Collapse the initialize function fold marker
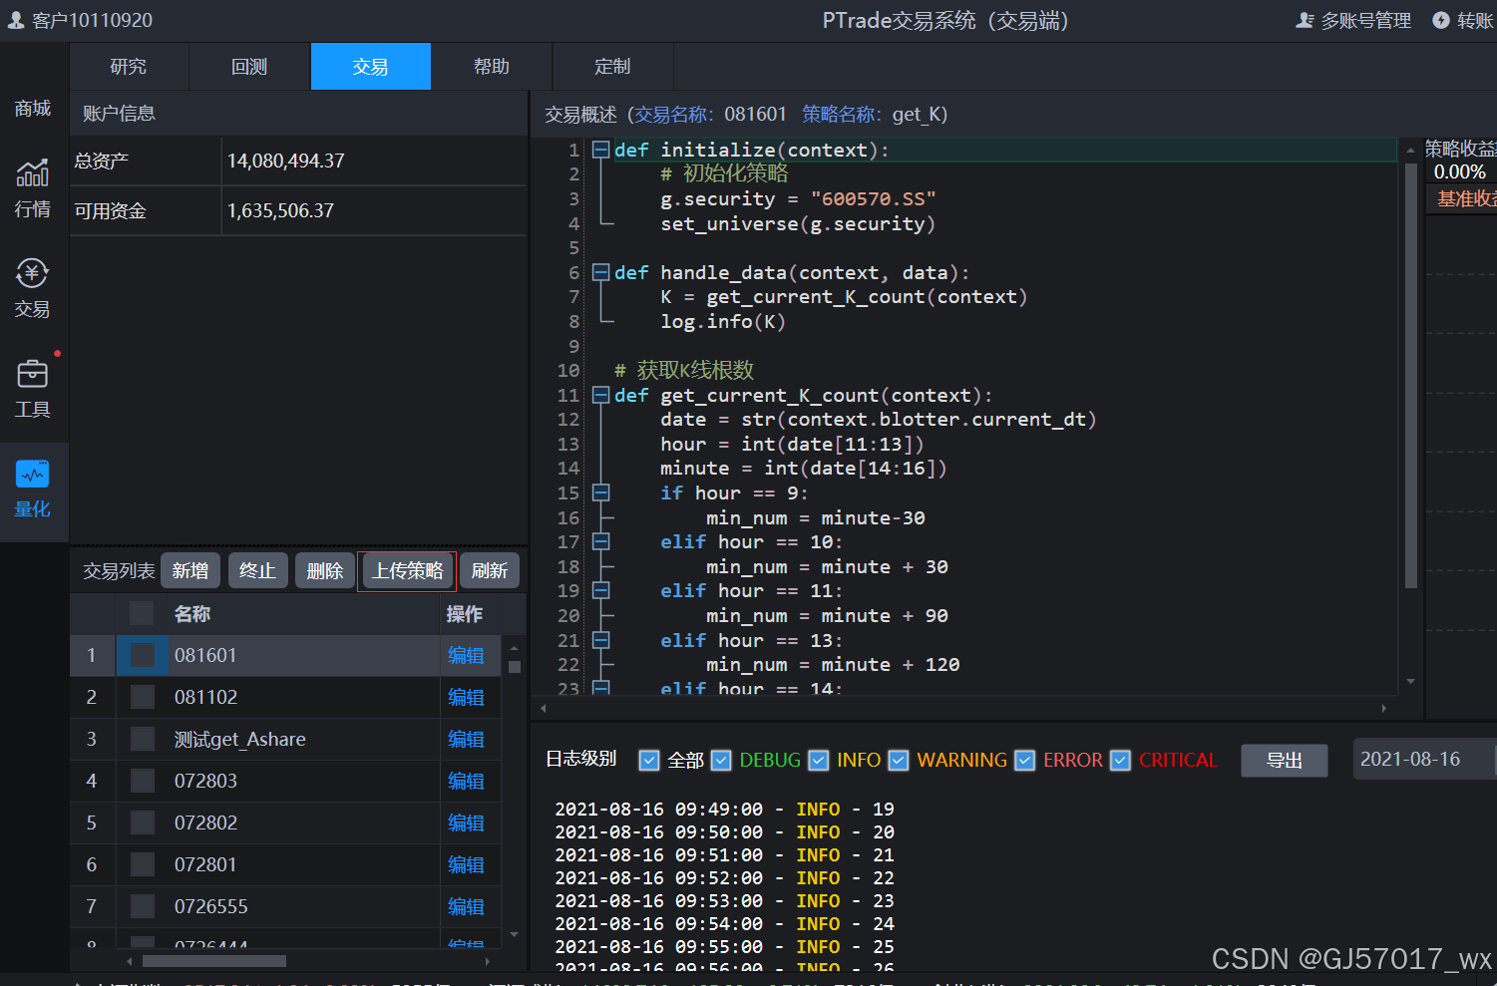The width and height of the screenshot is (1497, 986). (601, 150)
